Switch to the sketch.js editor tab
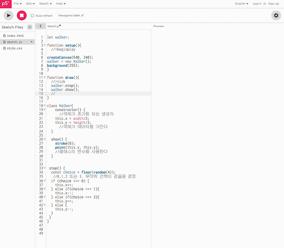284x248 pixels. 53,26
